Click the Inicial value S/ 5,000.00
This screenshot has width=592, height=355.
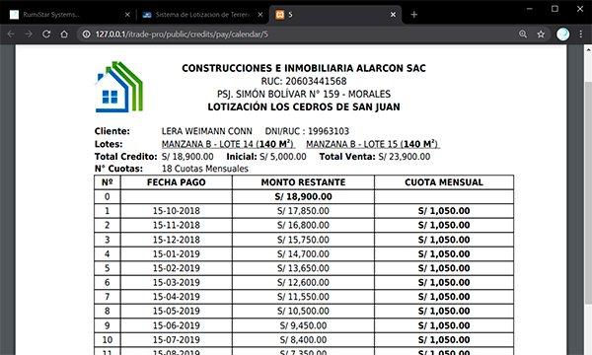(283, 157)
